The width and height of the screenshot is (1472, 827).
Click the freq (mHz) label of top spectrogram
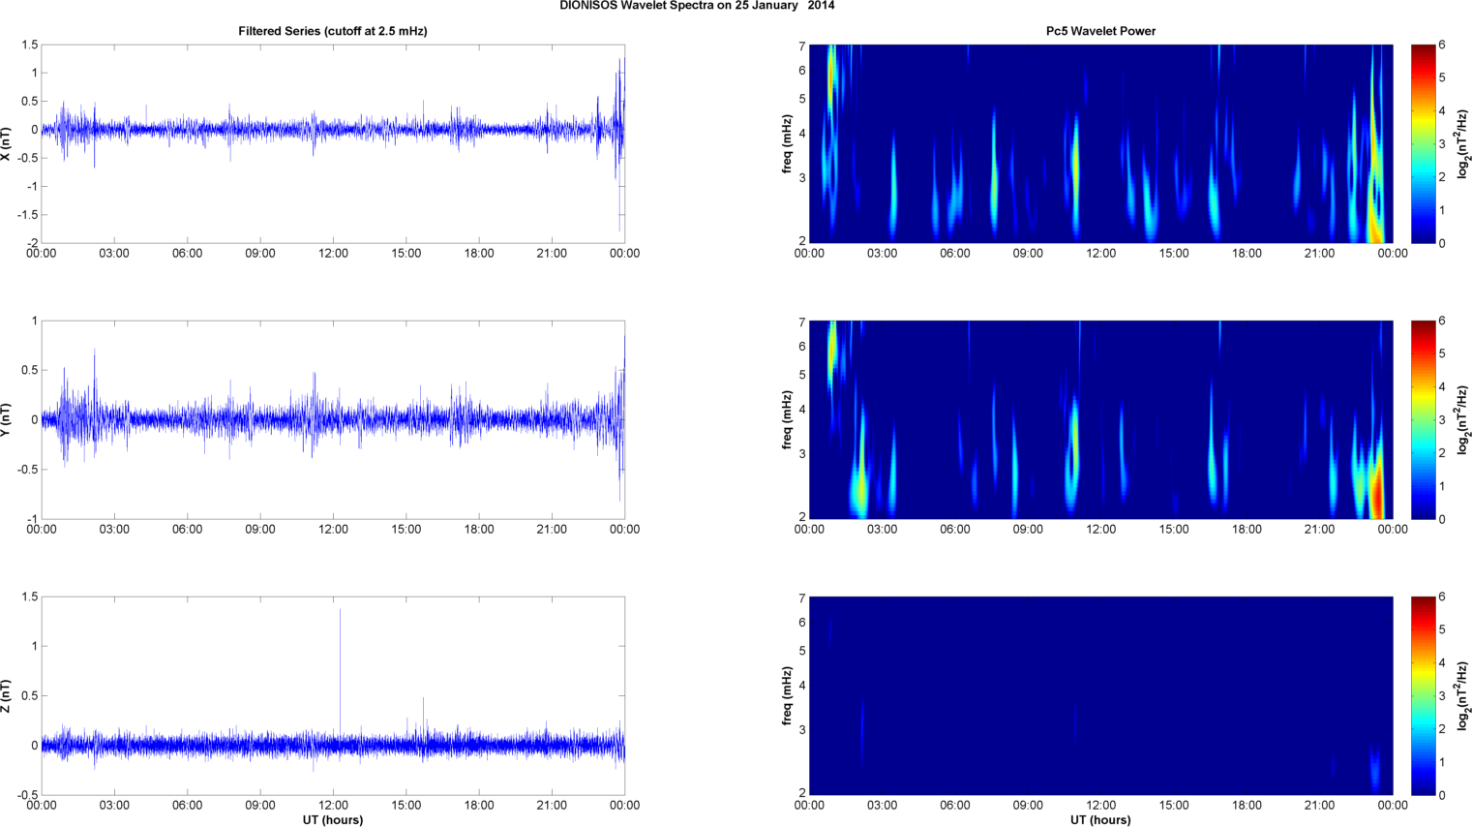pyautogui.click(x=788, y=143)
